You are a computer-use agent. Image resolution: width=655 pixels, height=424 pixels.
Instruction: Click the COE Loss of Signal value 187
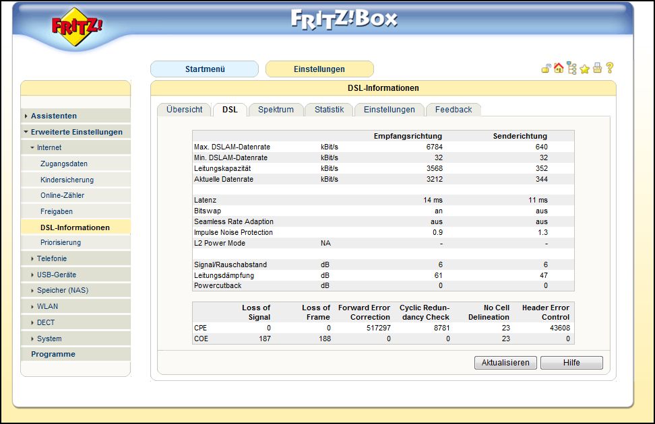click(x=264, y=339)
